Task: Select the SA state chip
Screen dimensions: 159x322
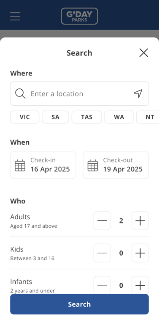Action: click(55, 117)
